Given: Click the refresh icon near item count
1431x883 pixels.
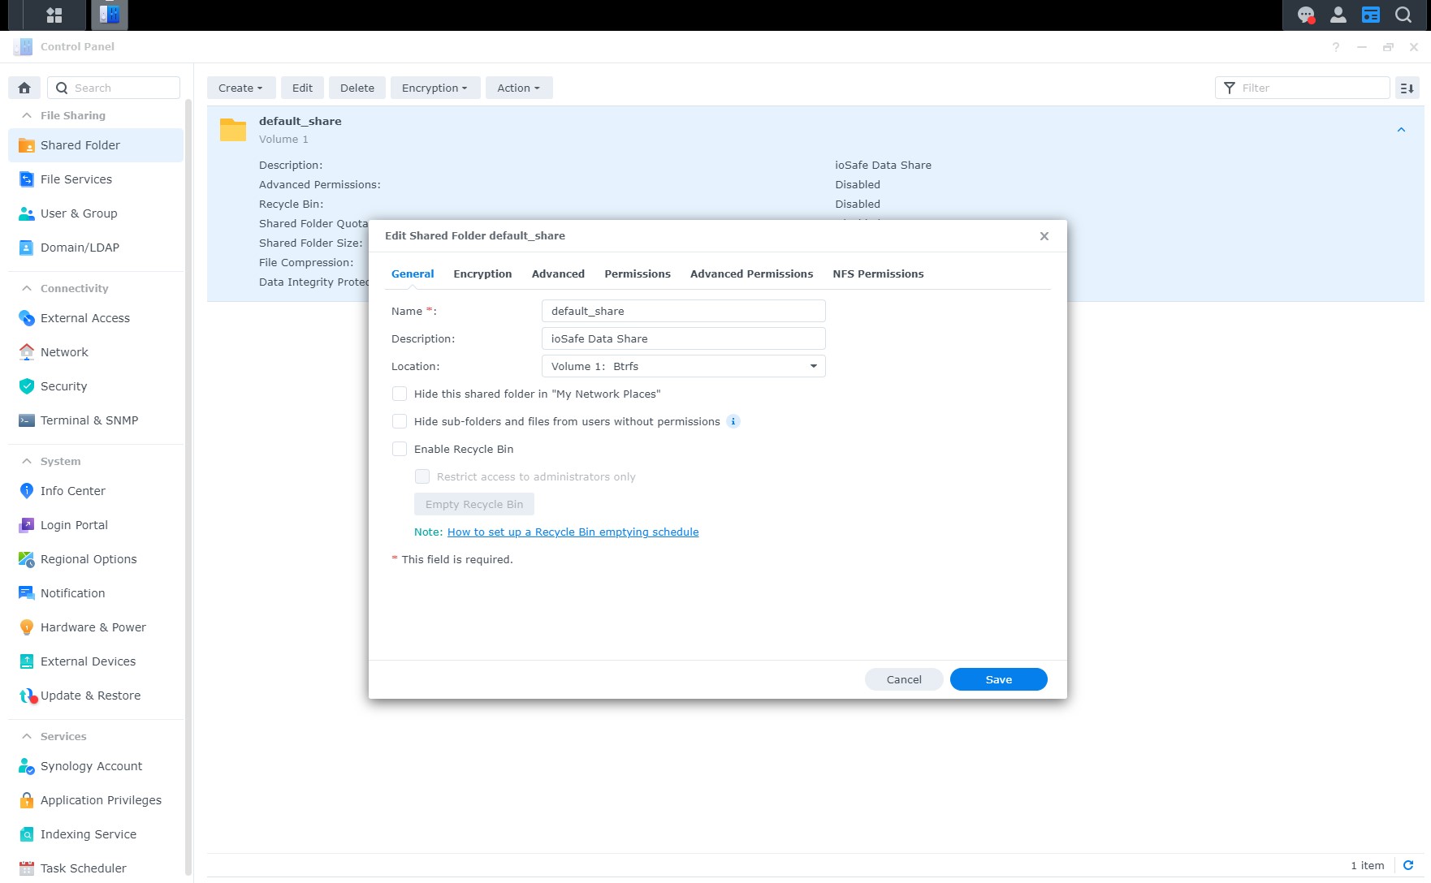Looking at the screenshot, I should [x=1408, y=865].
